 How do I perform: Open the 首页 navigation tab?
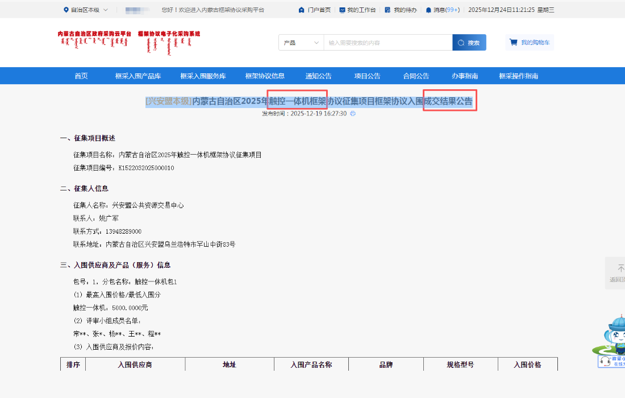(81, 76)
